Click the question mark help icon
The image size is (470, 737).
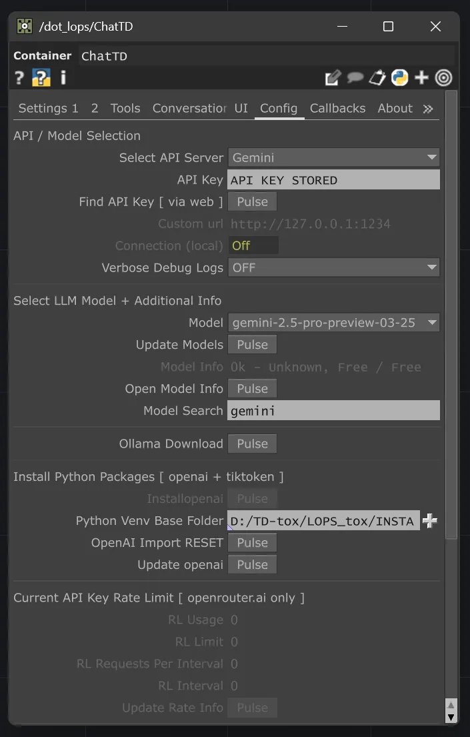(x=19, y=78)
